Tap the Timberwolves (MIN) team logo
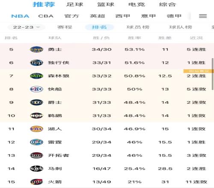This screenshot has height=188, width=214. [x=36, y=76]
